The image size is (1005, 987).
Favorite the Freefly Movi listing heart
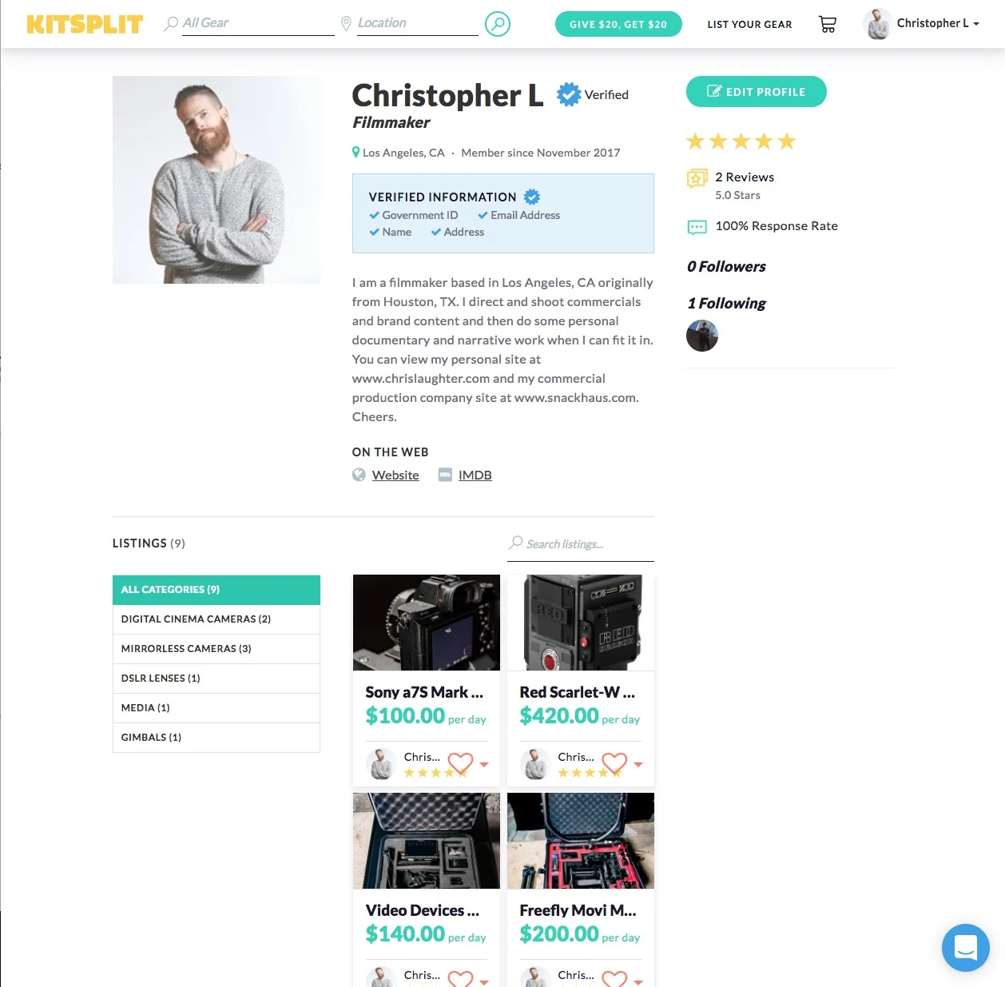click(x=614, y=978)
